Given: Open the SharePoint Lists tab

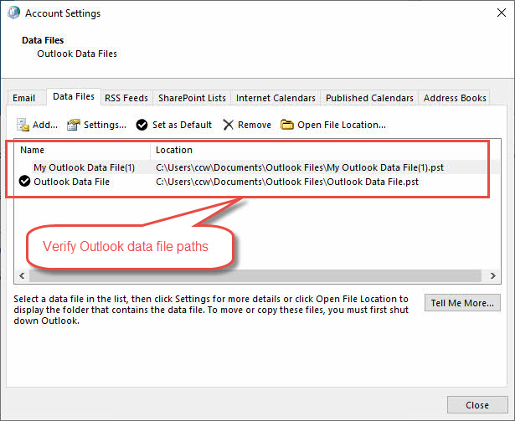Looking at the screenshot, I should 192,98.
